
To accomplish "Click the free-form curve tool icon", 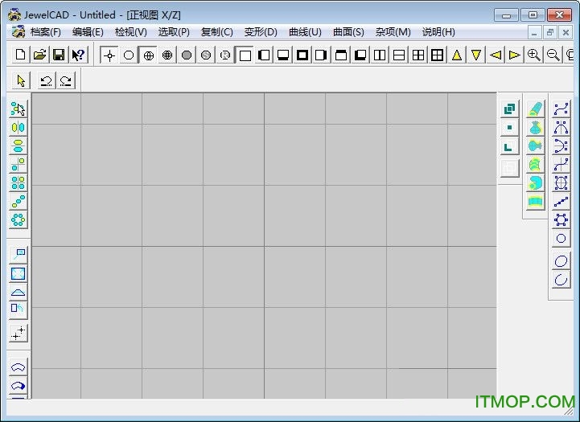I will click(x=561, y=109).
